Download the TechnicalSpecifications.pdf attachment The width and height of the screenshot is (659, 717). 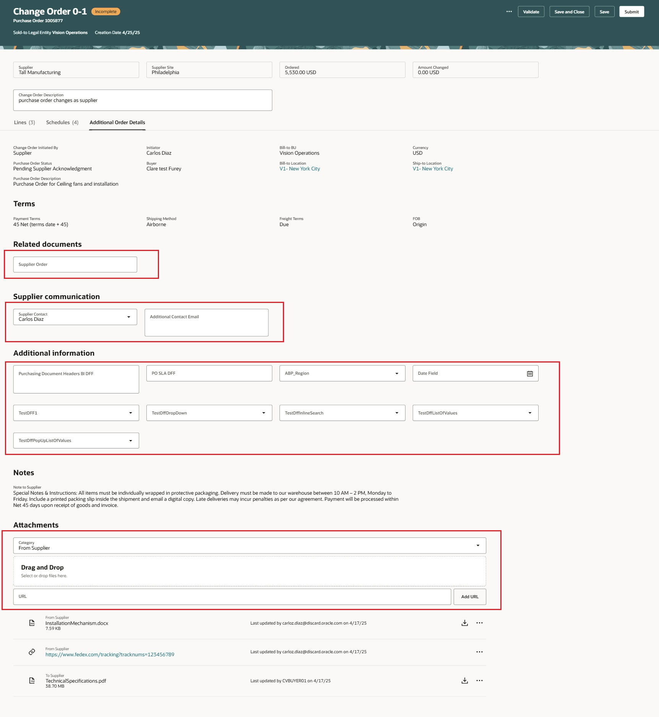tap(464, 680)
